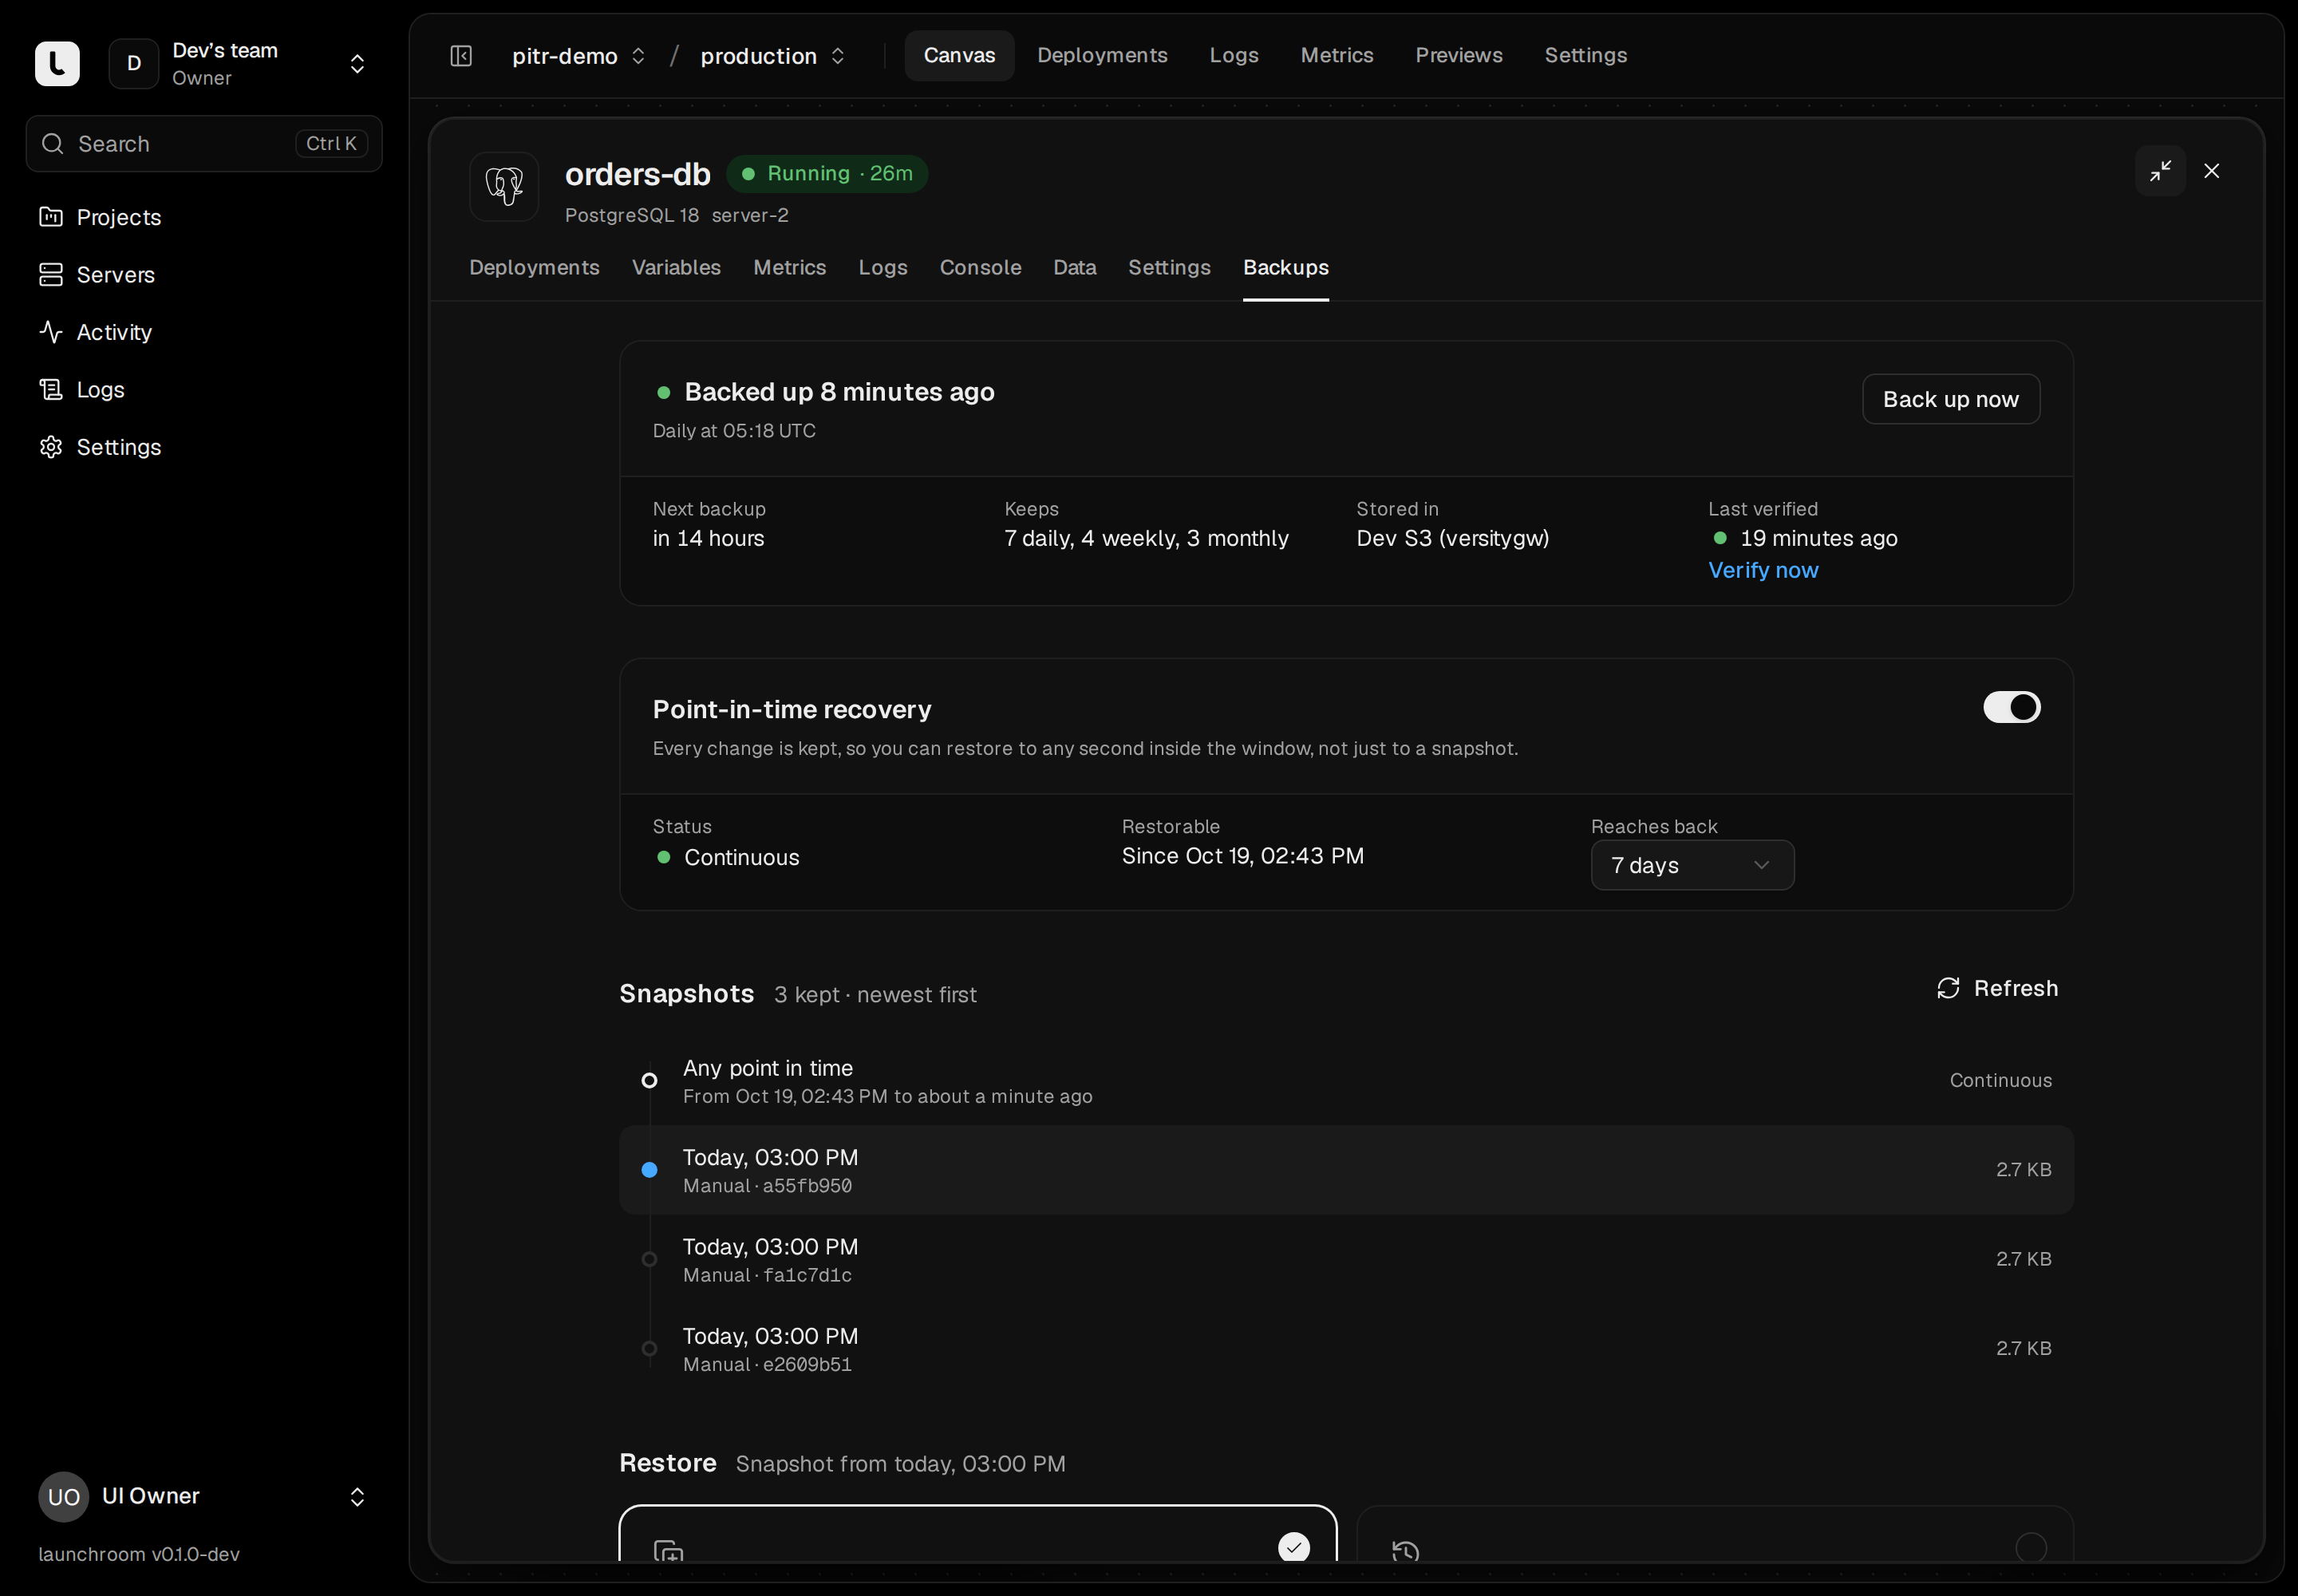Open the Previews tab

[1458, 55]
